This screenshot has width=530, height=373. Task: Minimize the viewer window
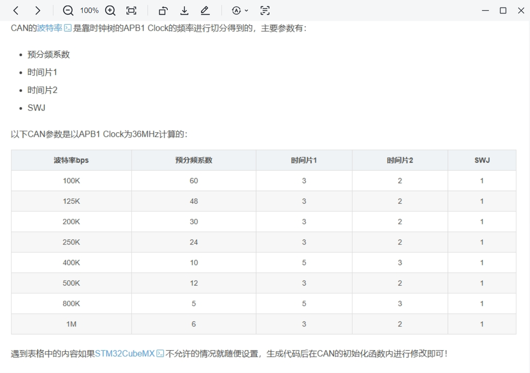485,11
